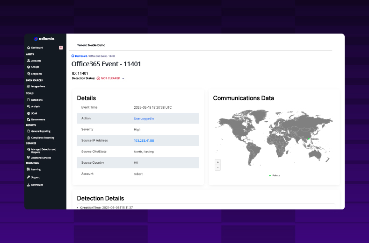
Task: Open Integrations icon under Data Sources
Action: point(29,86)
